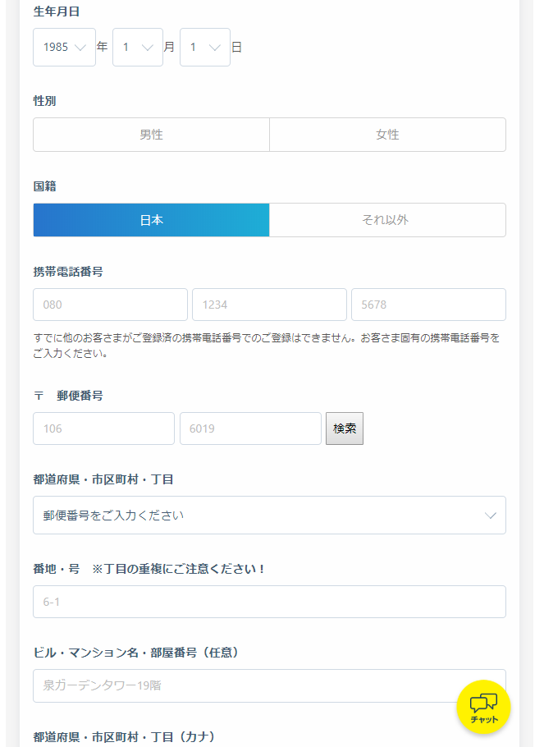Choose それ以外 nationality option
544x747 pixels.
(387, 220)
